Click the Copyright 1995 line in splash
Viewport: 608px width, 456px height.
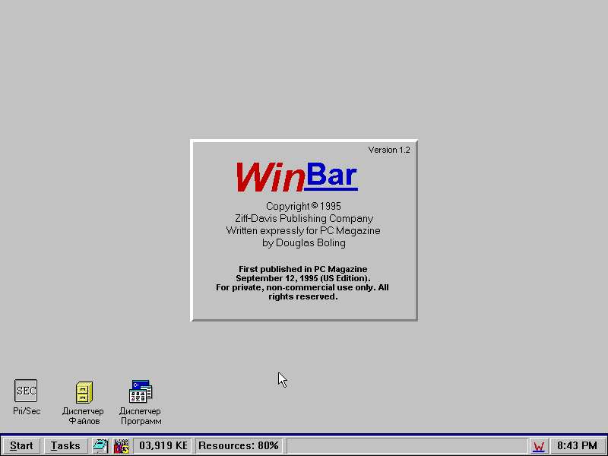tap(303, 206)
